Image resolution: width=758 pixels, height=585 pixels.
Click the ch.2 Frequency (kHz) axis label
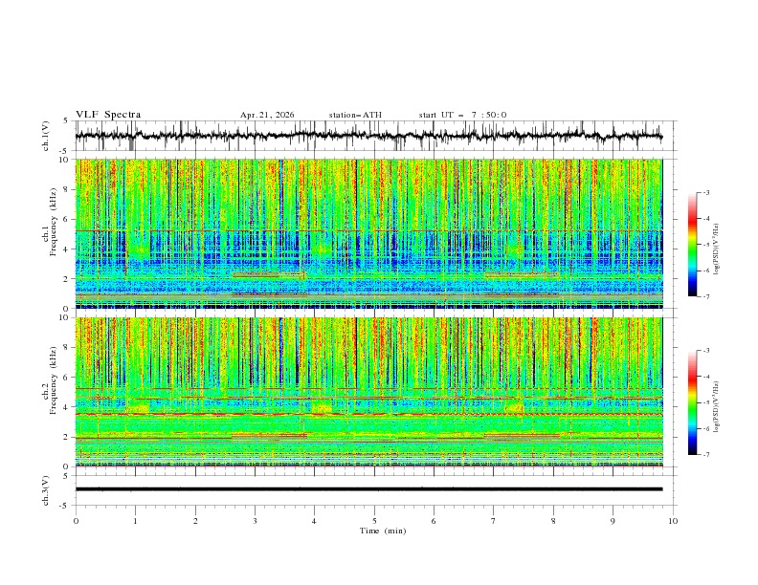tap(49, 380)
